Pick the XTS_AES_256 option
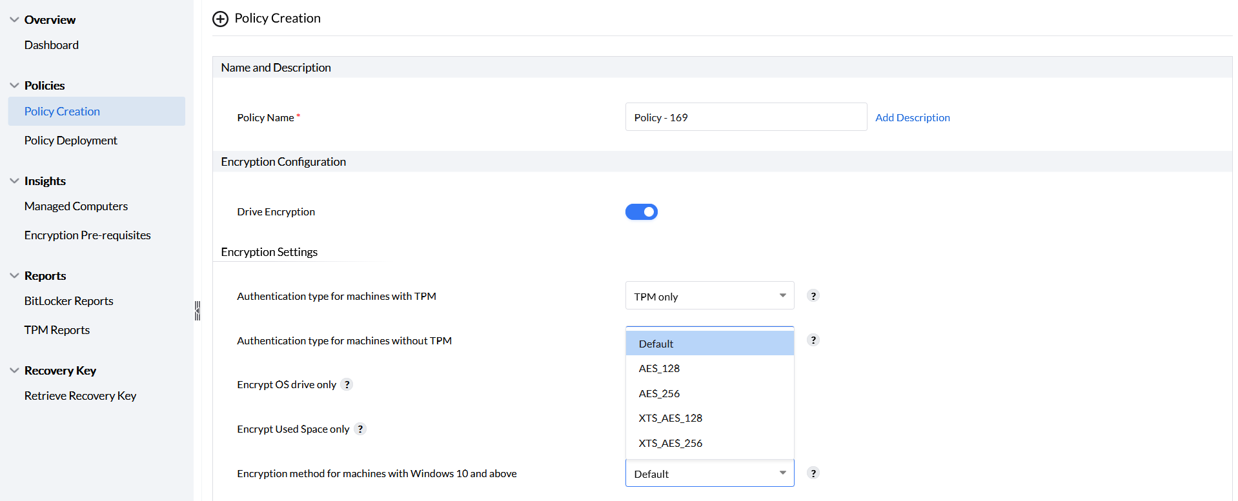Screen dimensions: 1238x501 670,444
